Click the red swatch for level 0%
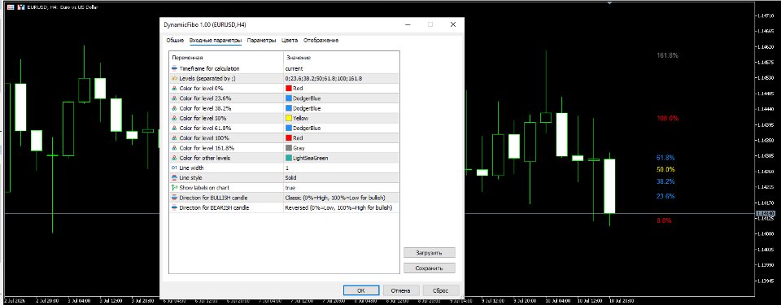The height and width of the screenshot is (305, 781). coord(288,88)
